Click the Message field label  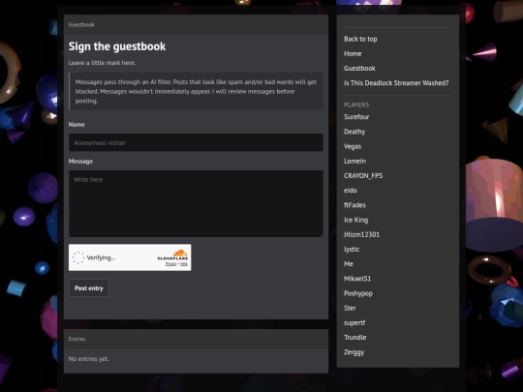click(80, 162)
